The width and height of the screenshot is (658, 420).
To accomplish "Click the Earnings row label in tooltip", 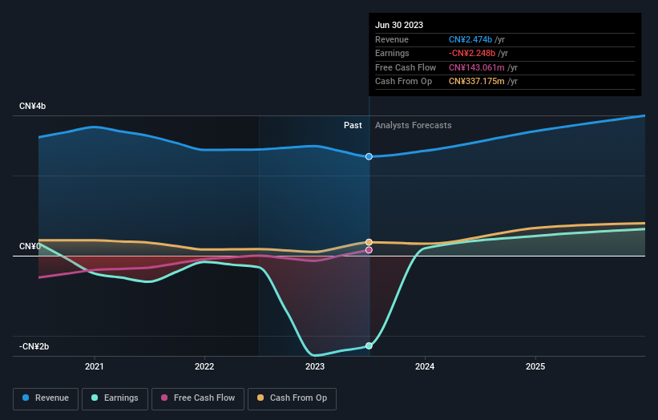I will [x=392, y=53].
